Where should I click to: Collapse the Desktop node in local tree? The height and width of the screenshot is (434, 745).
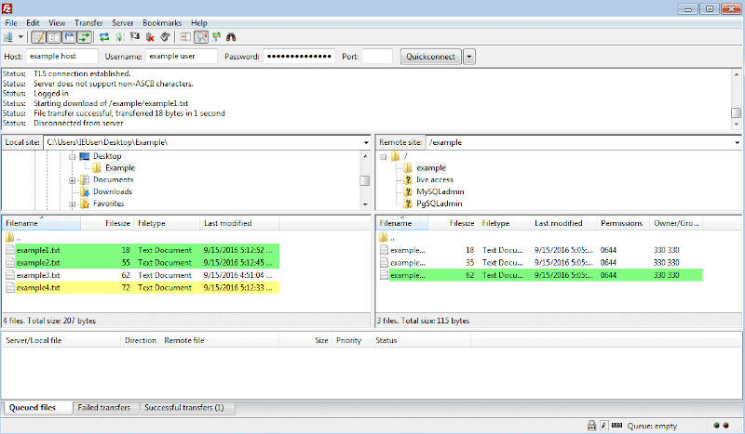click(x=73, y=156)
